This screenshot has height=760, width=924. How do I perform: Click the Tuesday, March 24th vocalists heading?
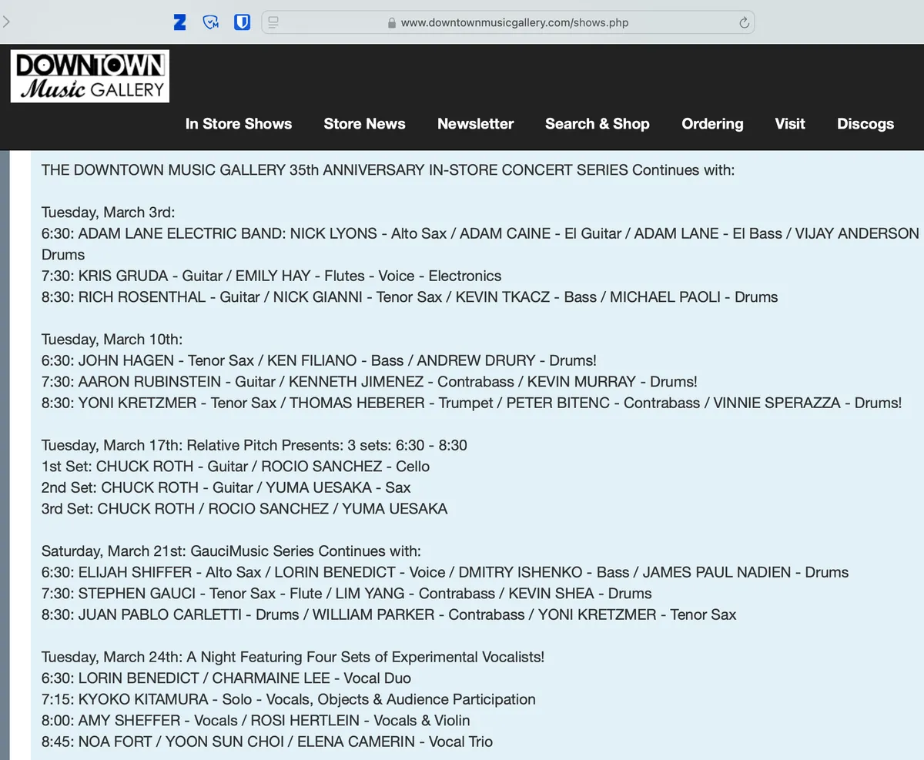coord(293,657)
